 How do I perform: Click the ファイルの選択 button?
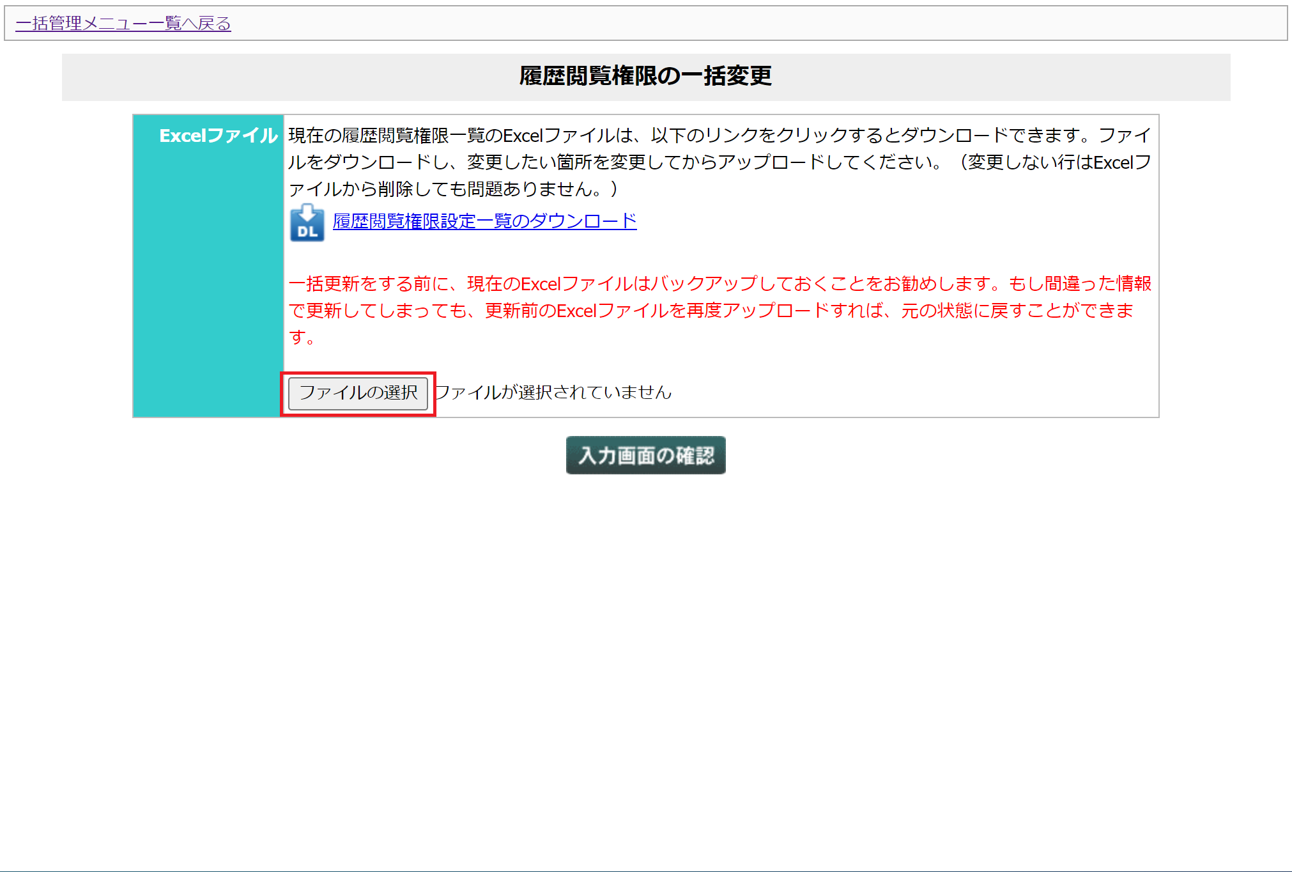(x=358, y=393)
